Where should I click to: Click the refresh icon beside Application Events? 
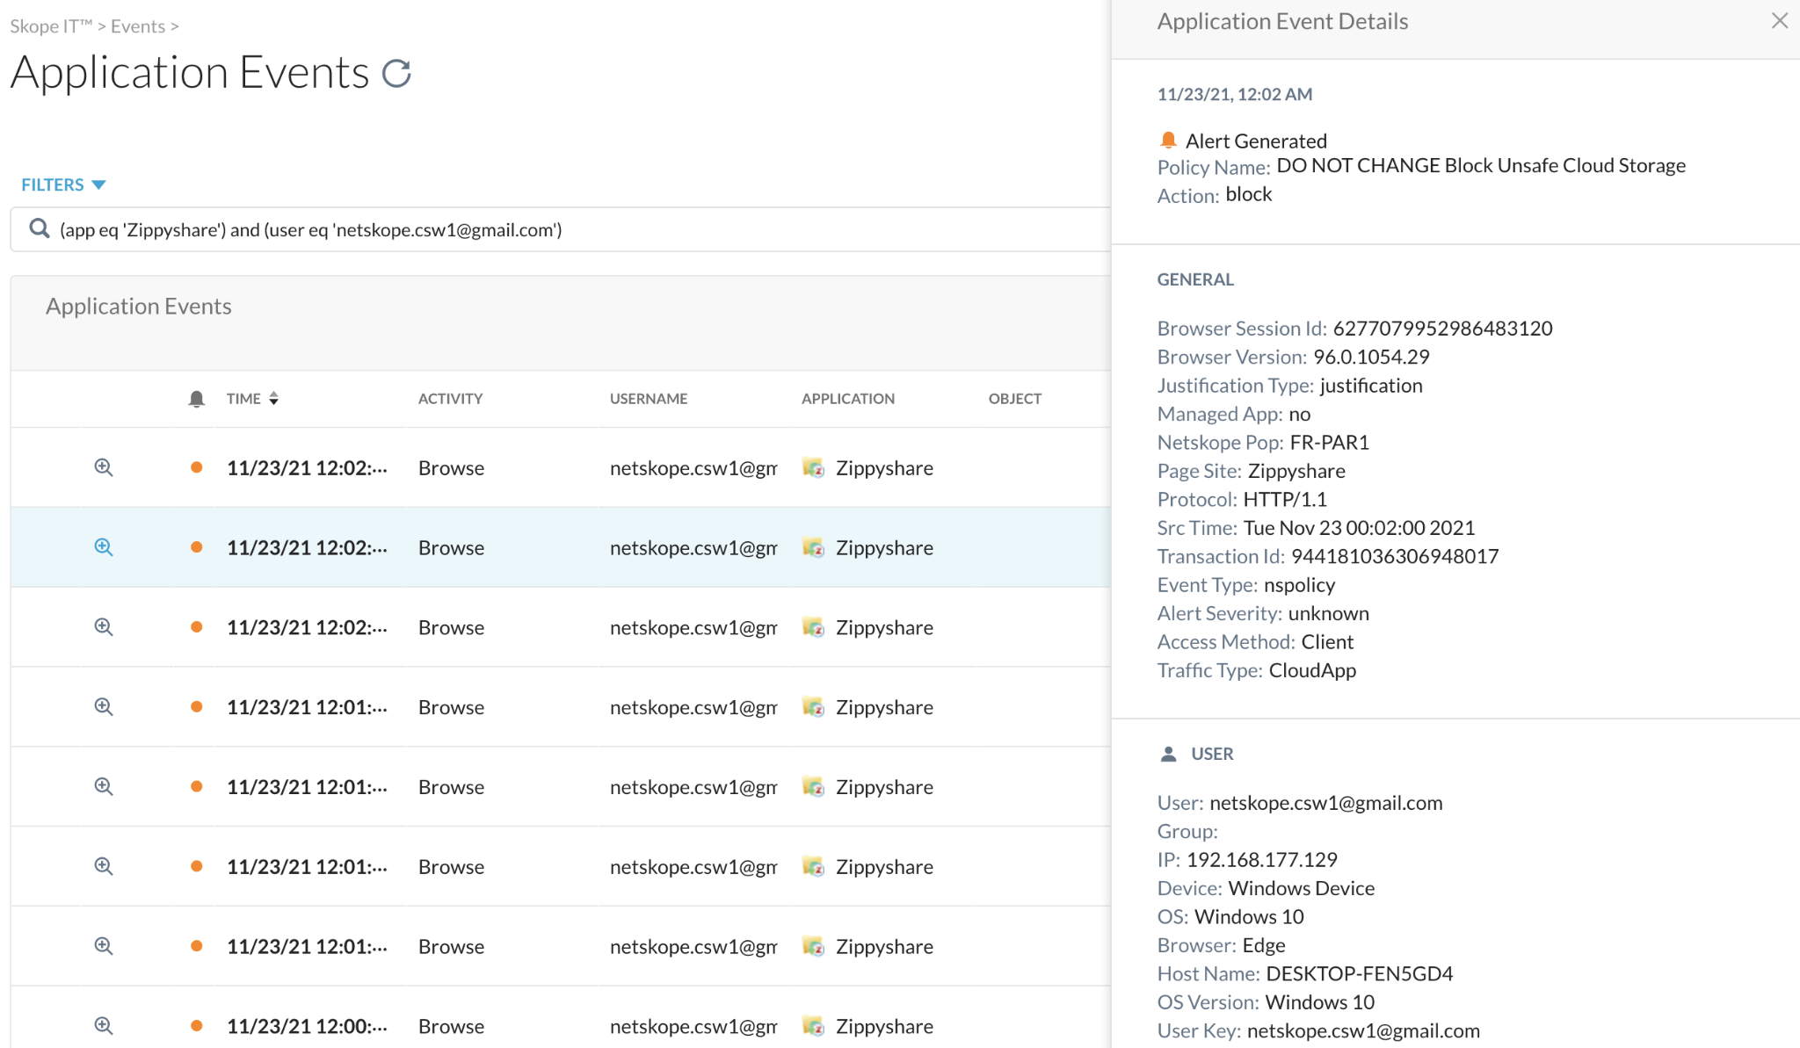pyautogui.click(x=396, y=73)
